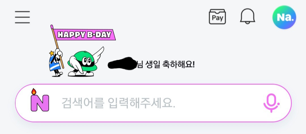Open the notifications bell

pos(247,16)
